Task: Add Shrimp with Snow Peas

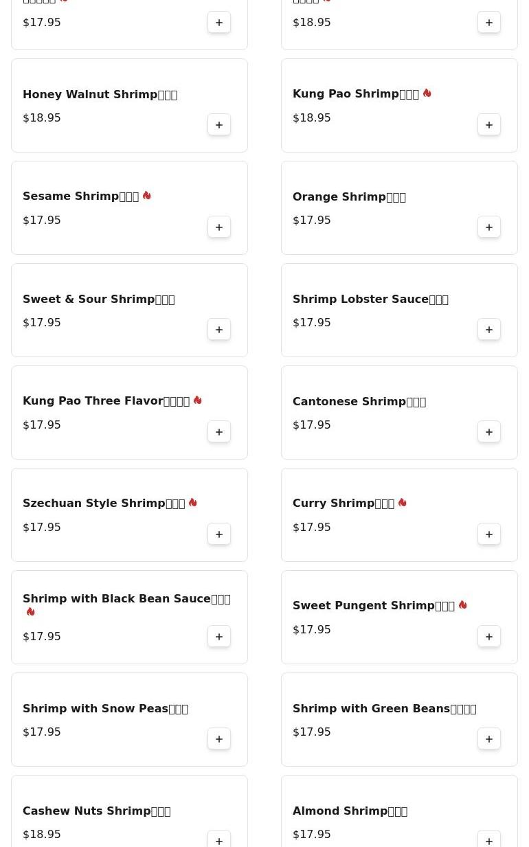Action: point(219,739)
